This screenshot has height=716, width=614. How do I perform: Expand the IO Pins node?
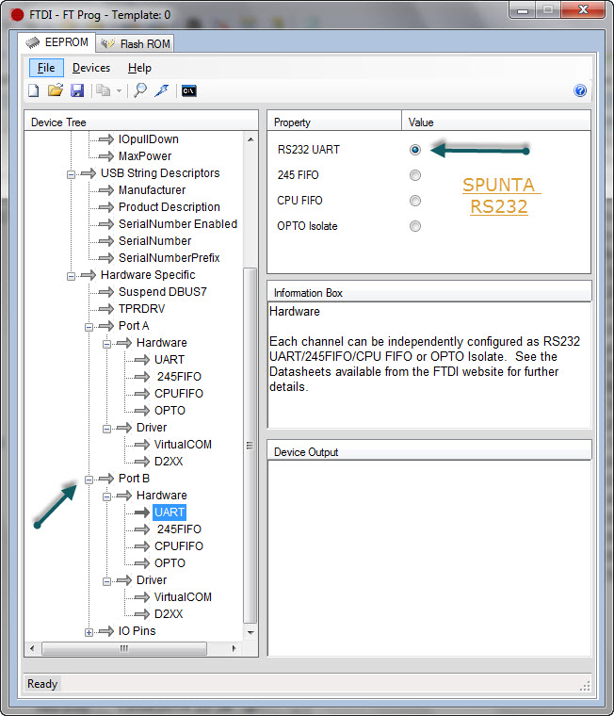coord(89,632)
